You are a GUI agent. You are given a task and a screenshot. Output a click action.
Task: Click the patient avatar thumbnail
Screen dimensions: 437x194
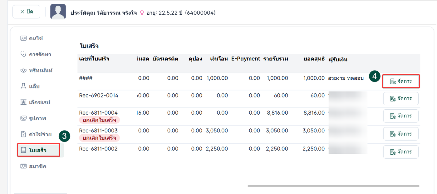pyautogui.click(x=58, y=12)
